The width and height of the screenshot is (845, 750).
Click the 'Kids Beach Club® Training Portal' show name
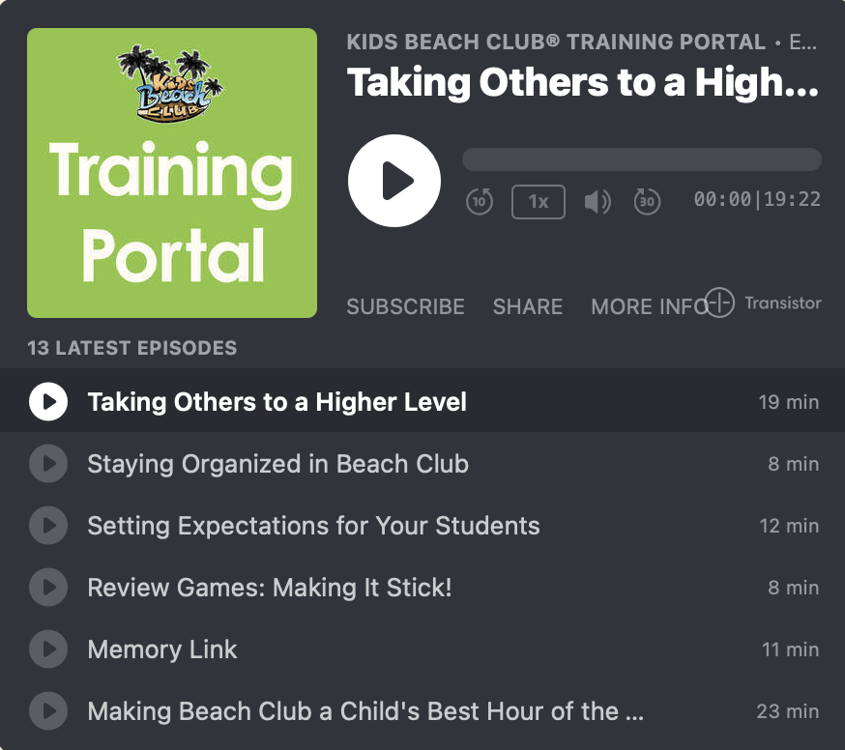click(556, 42)
